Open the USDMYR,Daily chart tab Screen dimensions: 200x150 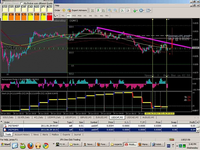(54, 117)
